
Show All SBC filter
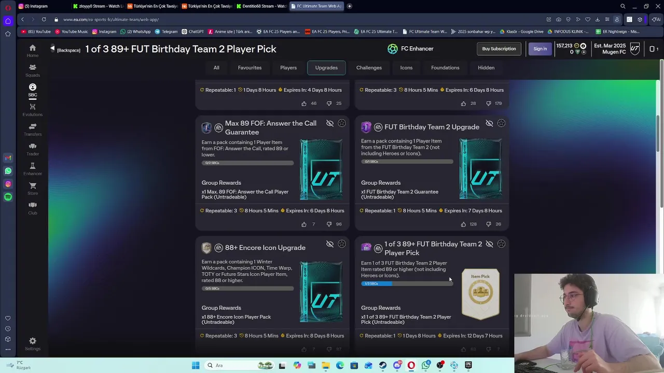216,68
